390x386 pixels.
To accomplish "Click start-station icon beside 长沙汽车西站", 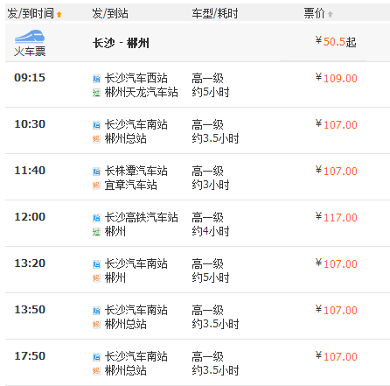I will [96, 79].
